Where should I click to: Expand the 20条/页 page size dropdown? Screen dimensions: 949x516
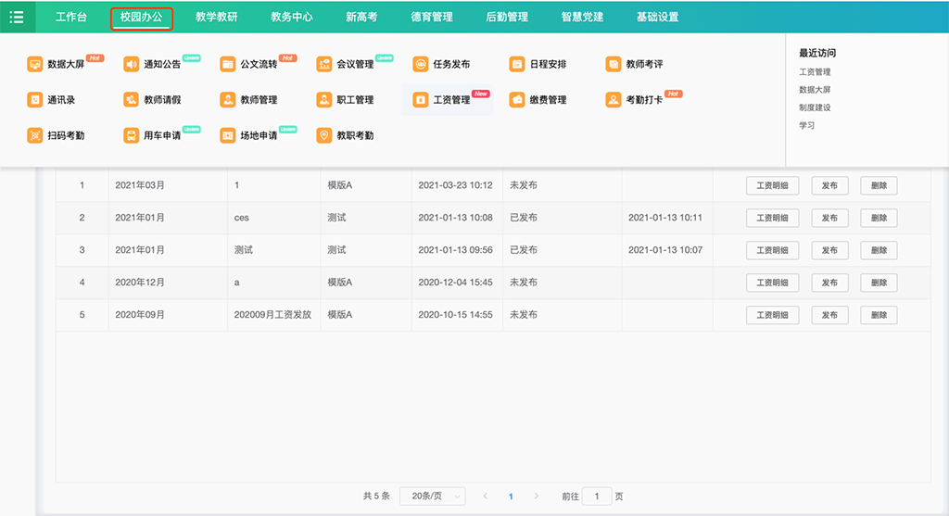click(x=432, y=497)
